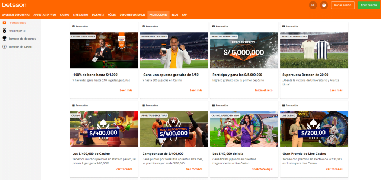Click Ver torneos on Campeonato card
Image resolution: width=381 pixels, height=180 pixels.
pos(194,169)
